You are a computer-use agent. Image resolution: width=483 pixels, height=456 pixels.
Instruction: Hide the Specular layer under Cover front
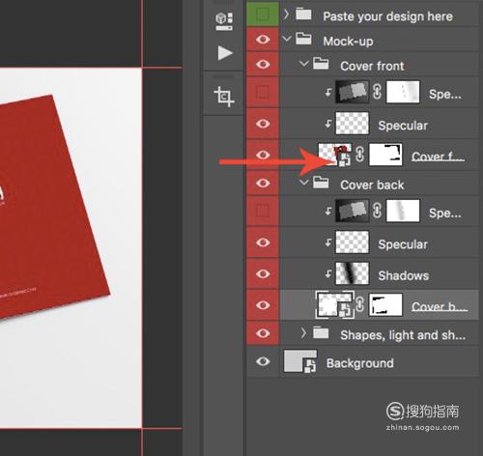pos(263,124)
